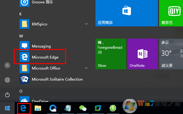Open the weather tile for 武义县
The width and height of the screenshot is (183, 114).
coord(171,54)
